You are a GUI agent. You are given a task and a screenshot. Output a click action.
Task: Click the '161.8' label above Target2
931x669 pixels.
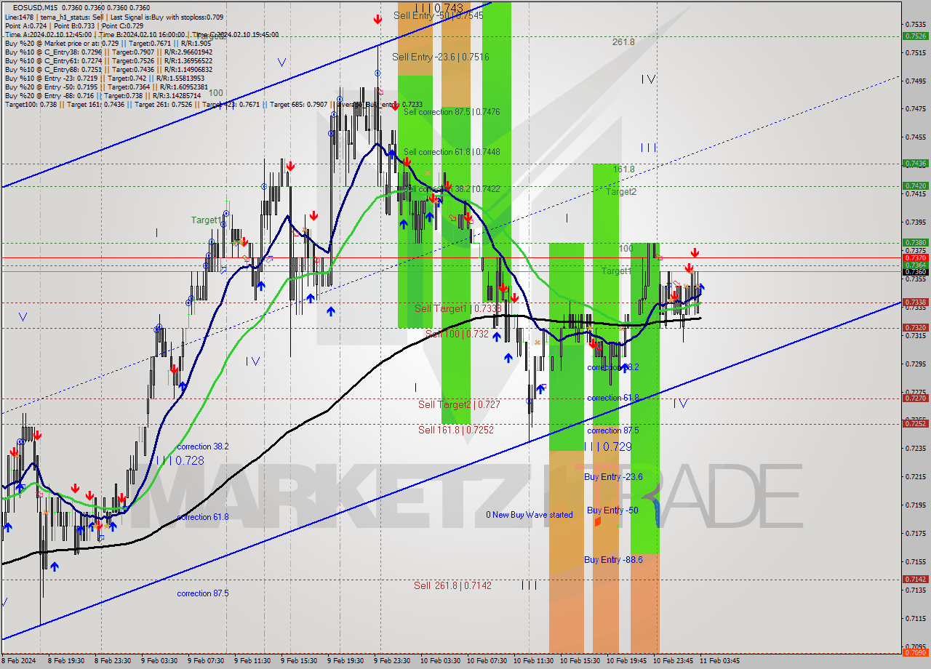pyautogui.click(x=623, y=169)
